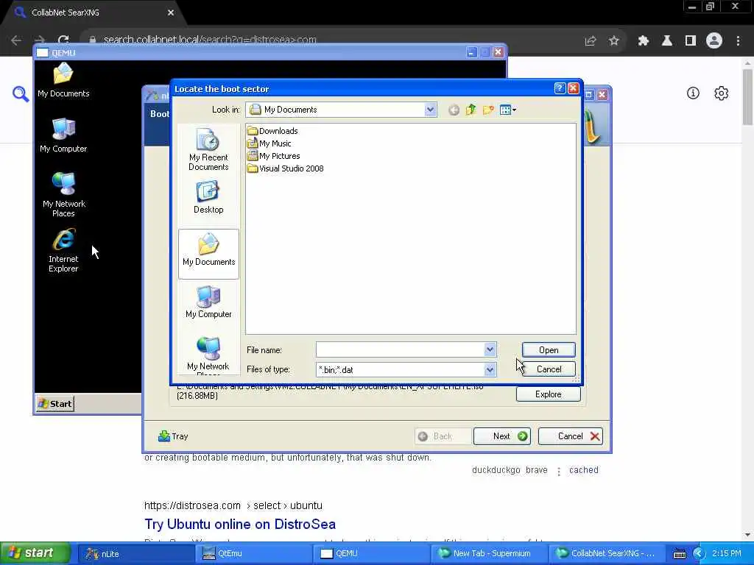Click the Tray button in nLite
Screen dimensions: 754x565
[173, 436]
